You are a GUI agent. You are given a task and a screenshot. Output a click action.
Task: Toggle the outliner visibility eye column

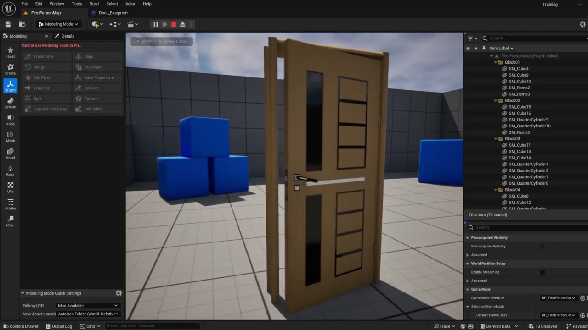[468, 48]
